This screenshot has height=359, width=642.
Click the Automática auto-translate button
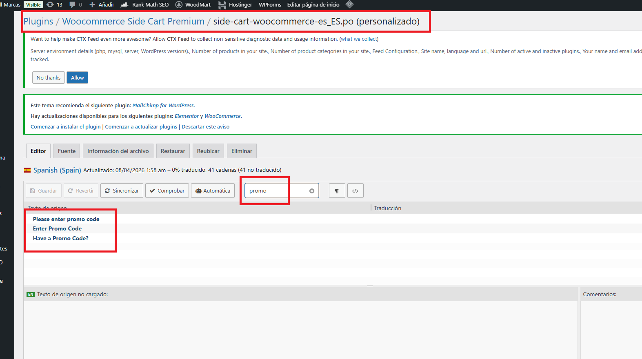pos(213,191)
